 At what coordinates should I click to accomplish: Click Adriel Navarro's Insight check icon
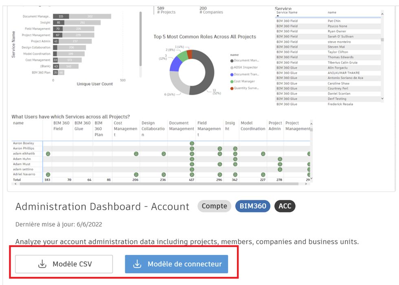click(x=235, y=175)
